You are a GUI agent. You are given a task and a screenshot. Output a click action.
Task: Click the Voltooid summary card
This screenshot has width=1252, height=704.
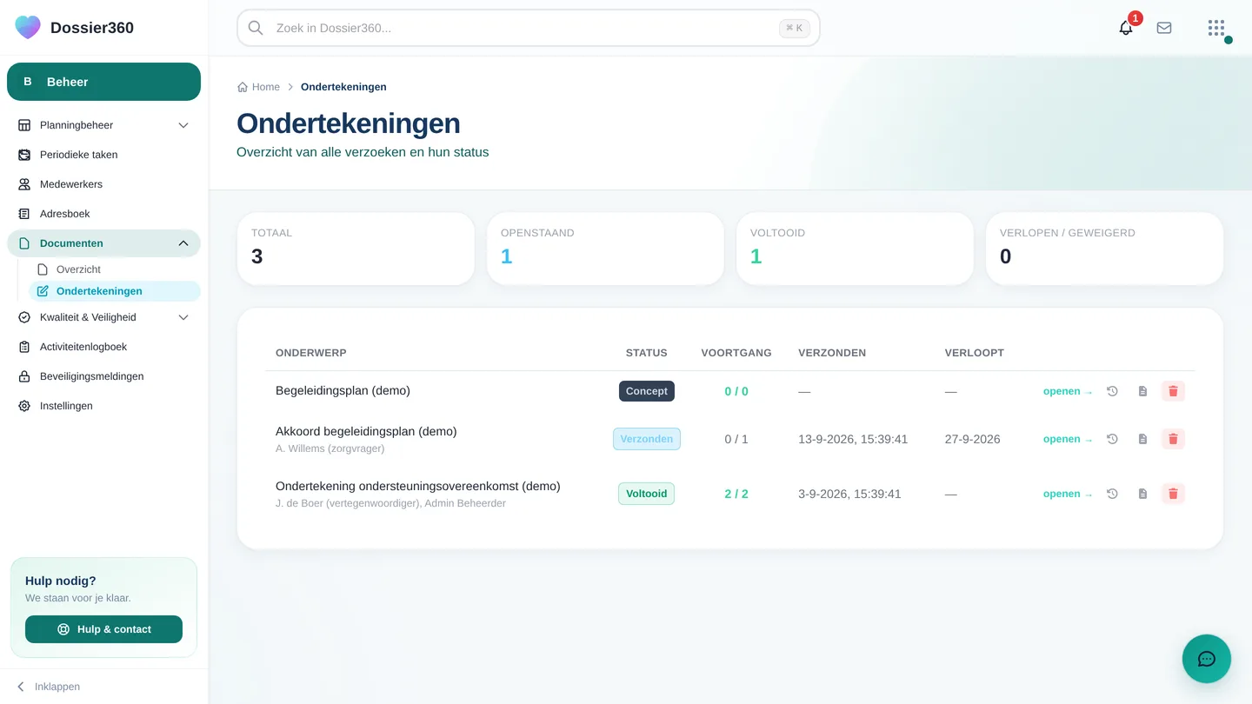855,249
